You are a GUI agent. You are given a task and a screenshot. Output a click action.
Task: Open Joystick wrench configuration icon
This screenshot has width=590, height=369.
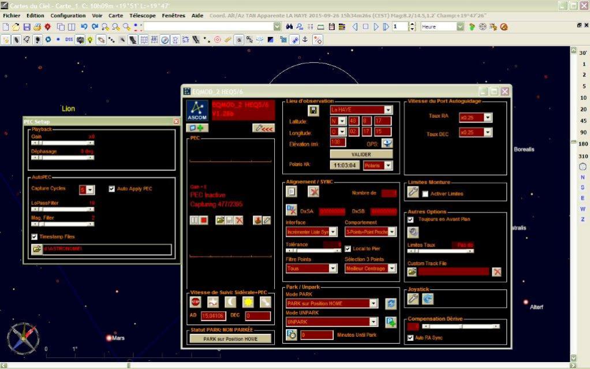413,299
